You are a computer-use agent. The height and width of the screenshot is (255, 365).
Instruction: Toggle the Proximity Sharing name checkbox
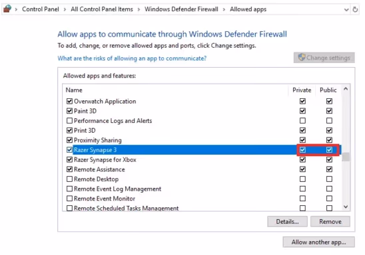(x=69, y=140)
